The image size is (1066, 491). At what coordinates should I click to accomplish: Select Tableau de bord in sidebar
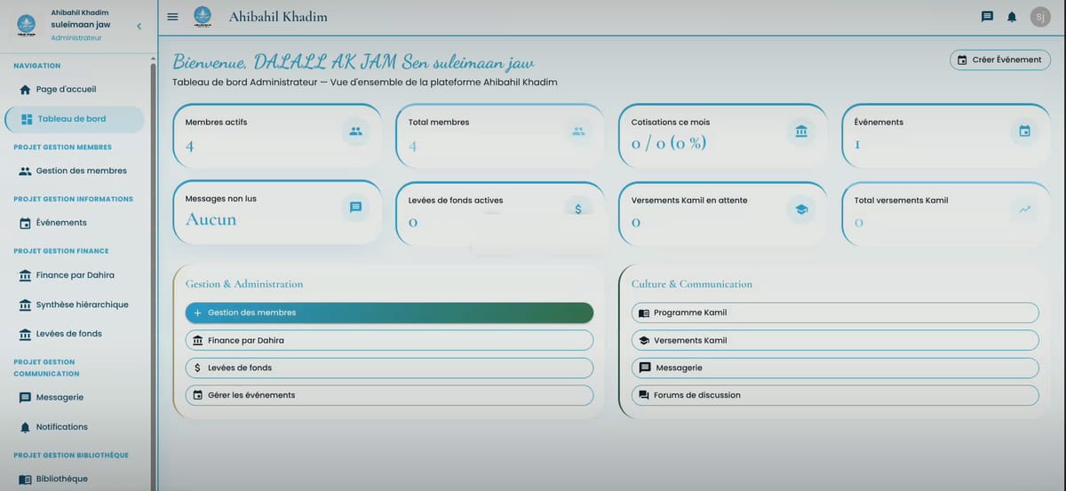[75, 119]
